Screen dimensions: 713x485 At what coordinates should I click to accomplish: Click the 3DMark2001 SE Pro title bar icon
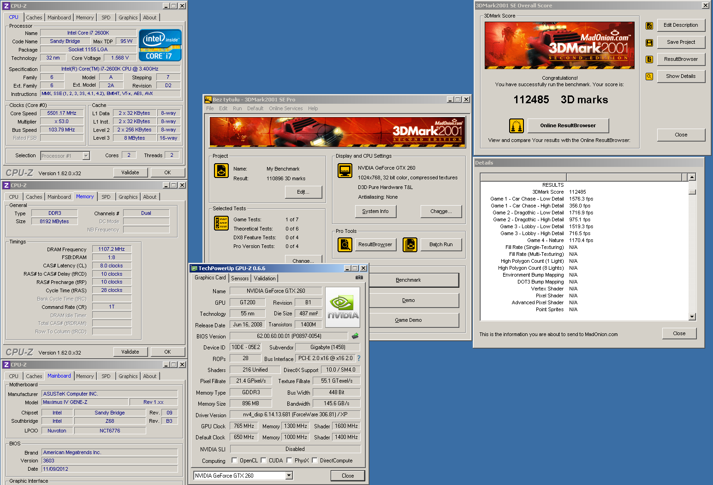pyautogui.click(x=208, y=100)
